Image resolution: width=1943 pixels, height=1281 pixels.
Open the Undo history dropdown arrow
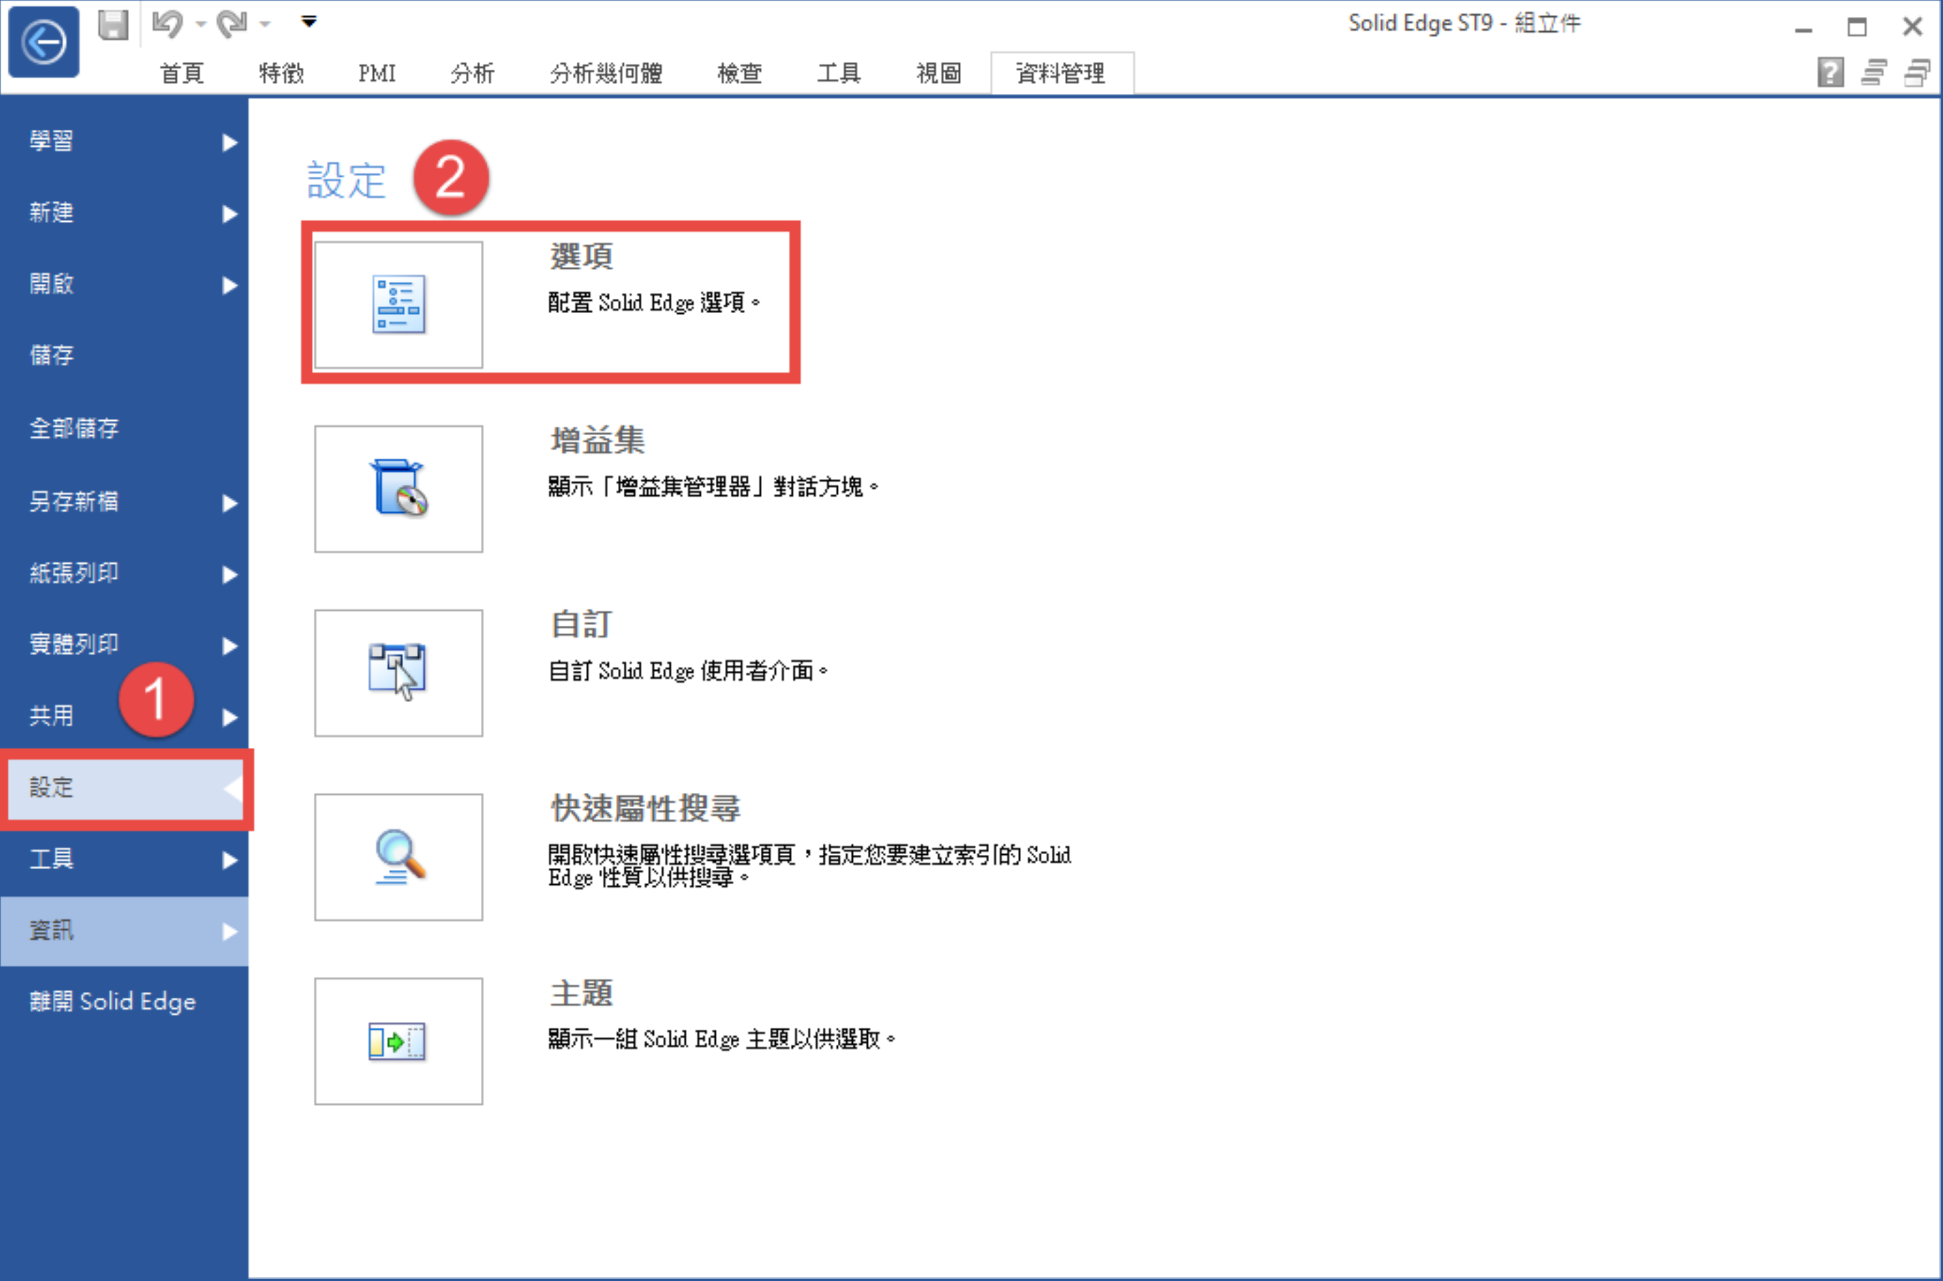coord(200,25)
